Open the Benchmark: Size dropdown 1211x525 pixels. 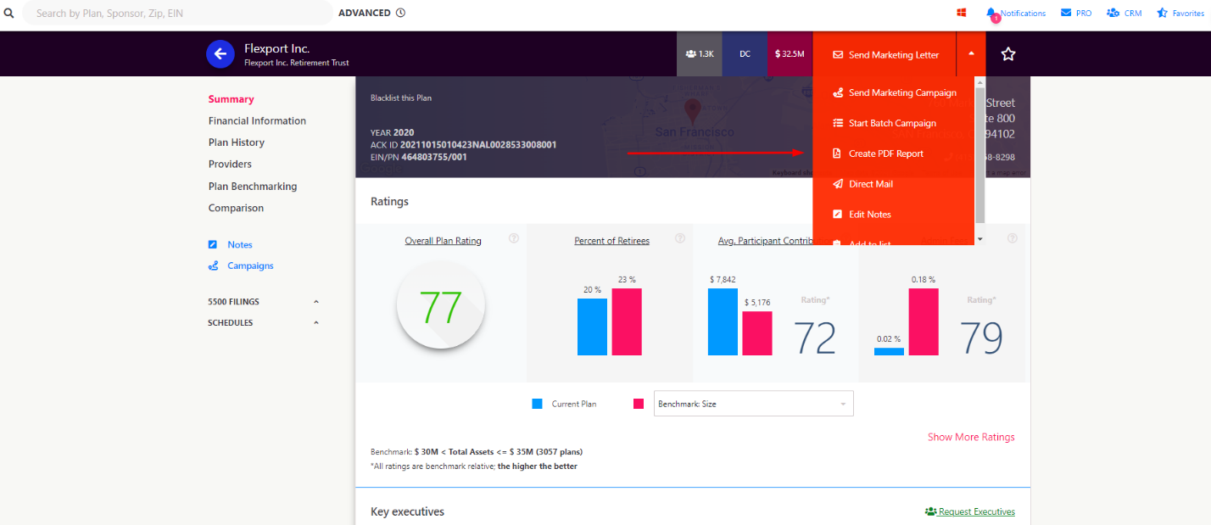(753, 404)
